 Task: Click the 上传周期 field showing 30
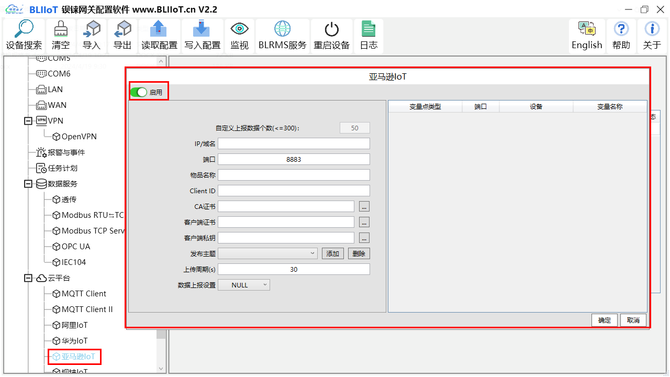click(x=294, y=269)
